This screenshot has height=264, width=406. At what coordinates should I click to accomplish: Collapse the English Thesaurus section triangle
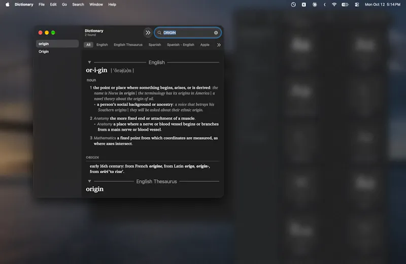pos(89,181)
